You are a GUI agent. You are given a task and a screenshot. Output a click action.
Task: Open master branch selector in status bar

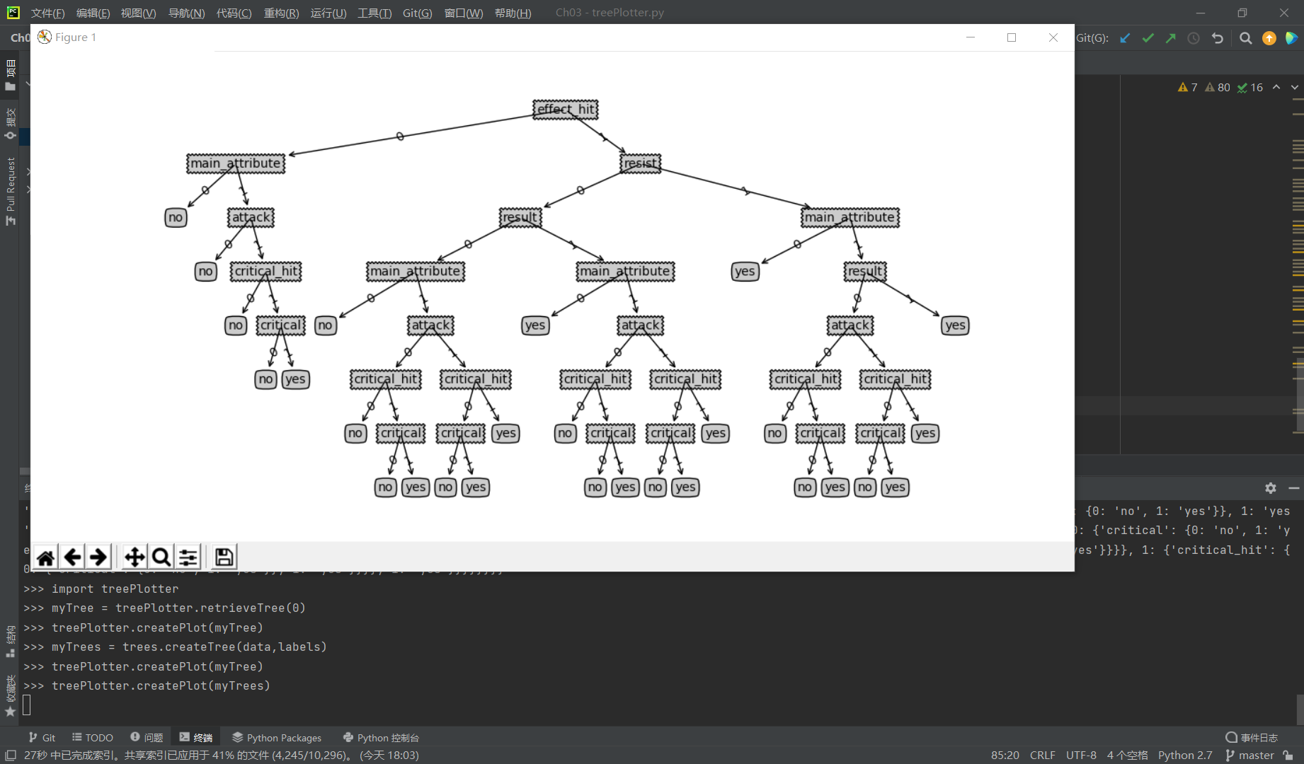click(x=1250, y=755)
